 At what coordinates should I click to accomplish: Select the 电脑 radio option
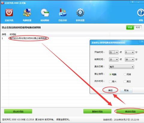110,75
